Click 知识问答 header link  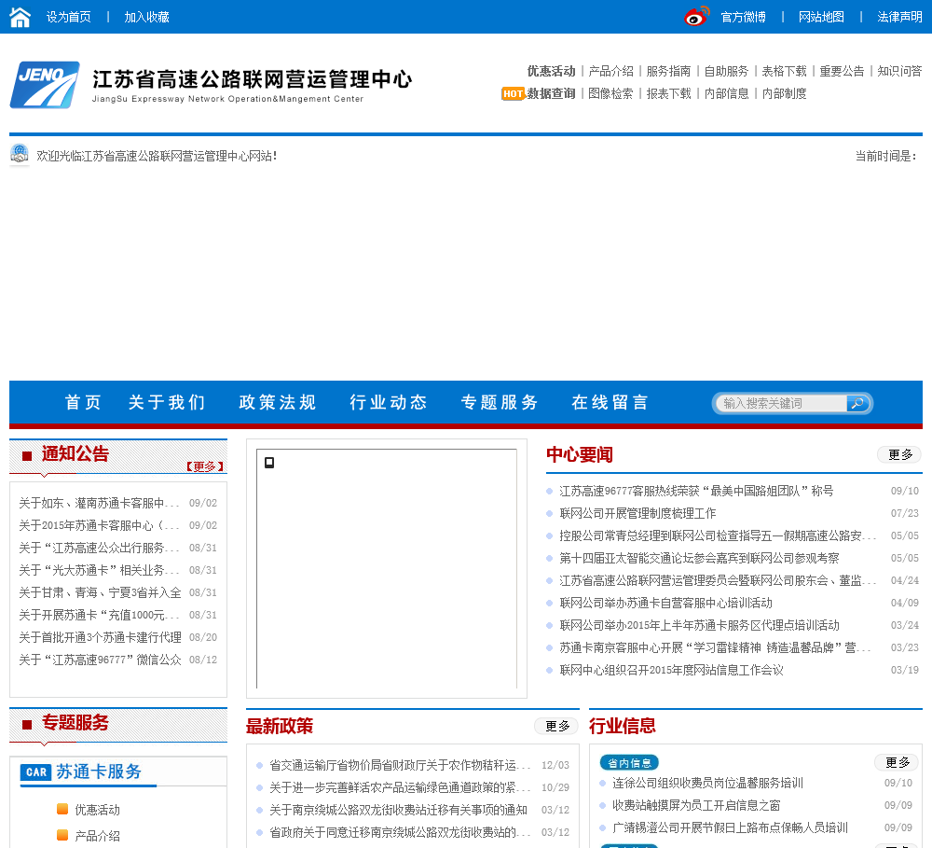[x=900, y=71]
